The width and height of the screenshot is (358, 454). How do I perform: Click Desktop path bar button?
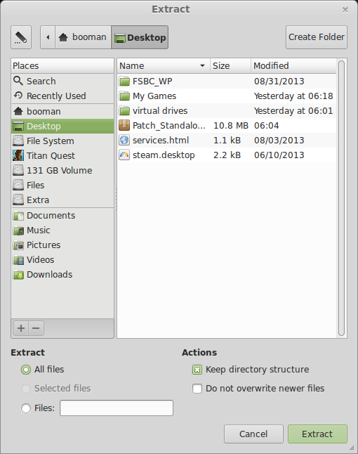click(140, 37)
